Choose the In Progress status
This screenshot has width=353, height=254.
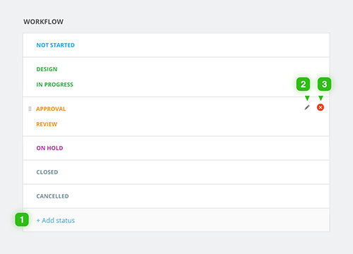[54, 85]
